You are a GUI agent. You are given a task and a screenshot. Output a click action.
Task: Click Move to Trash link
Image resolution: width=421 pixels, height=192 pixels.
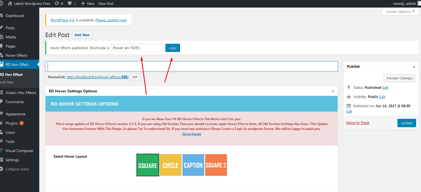pyautogui.click(x=358, y=123)
